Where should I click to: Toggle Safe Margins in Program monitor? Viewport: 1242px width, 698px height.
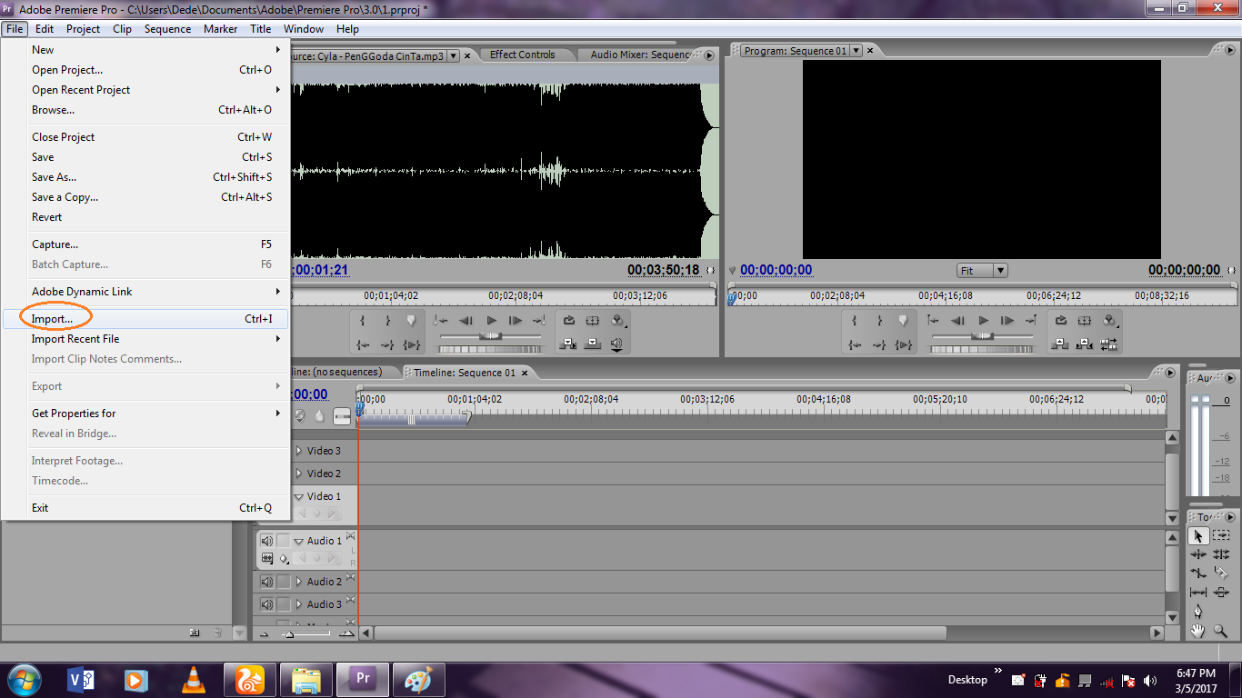(1085, 321)
